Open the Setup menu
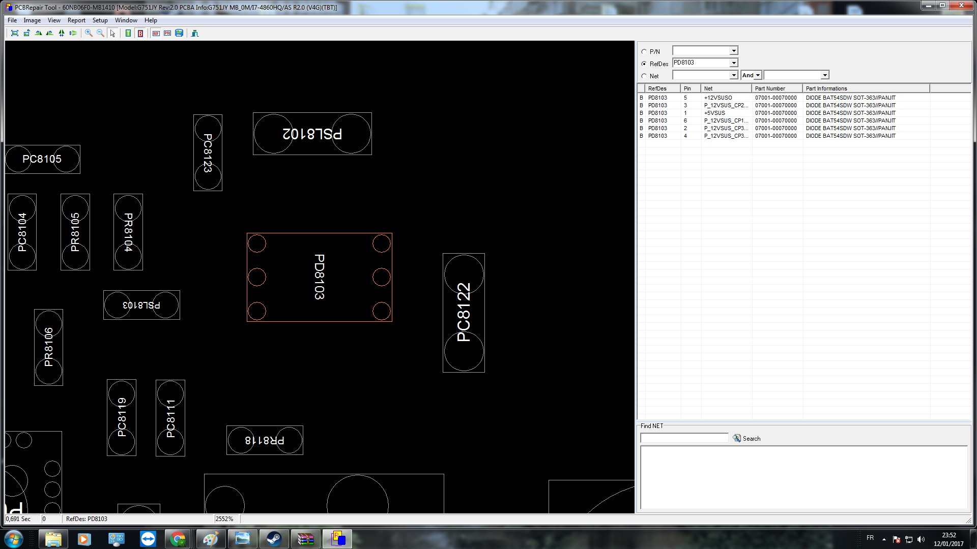Viewport: 977px width, 549px height. coord(100,20)
